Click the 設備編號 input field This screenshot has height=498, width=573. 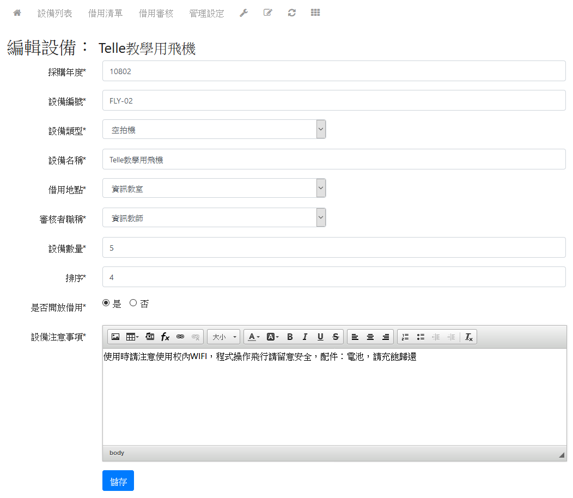(x=334, y=101)
